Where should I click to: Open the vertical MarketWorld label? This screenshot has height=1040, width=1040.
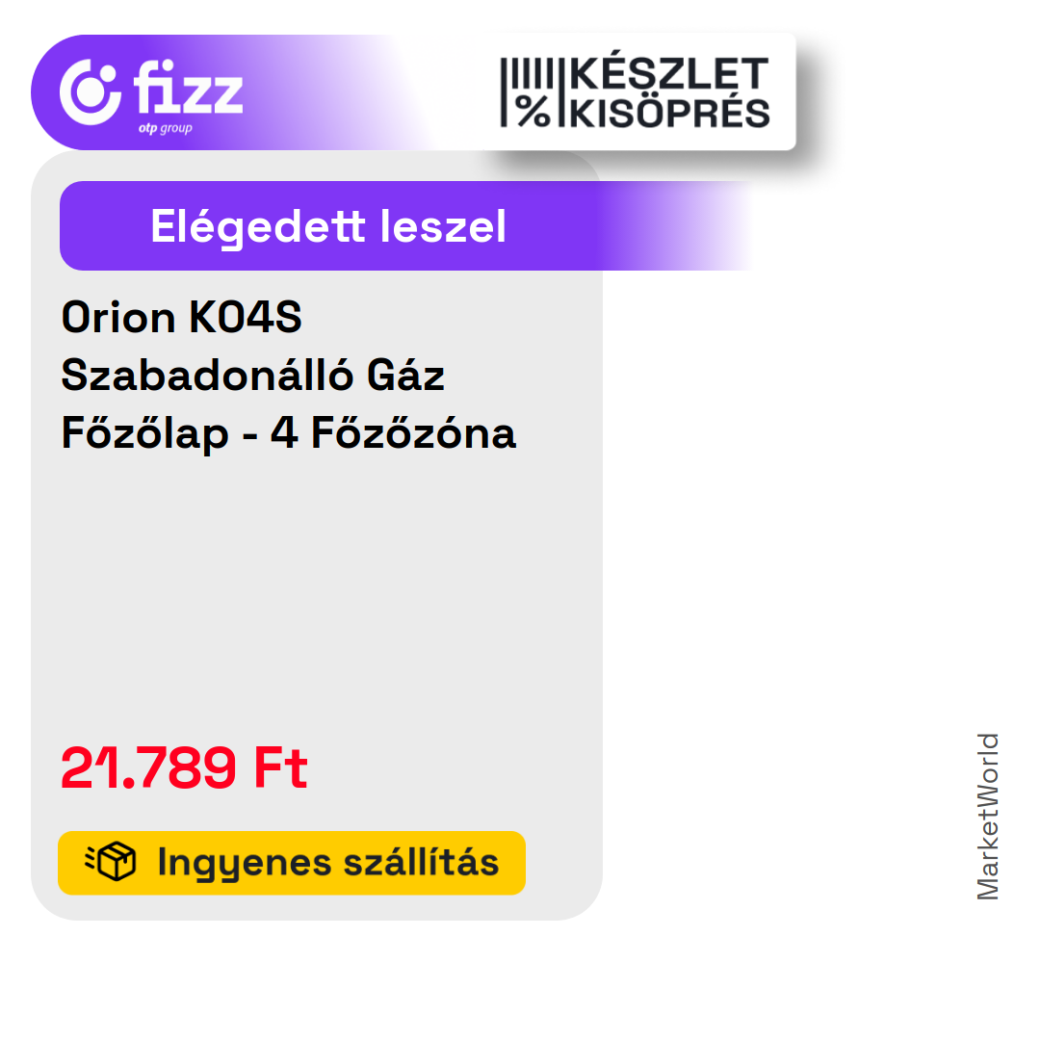(x=988, y=817)
